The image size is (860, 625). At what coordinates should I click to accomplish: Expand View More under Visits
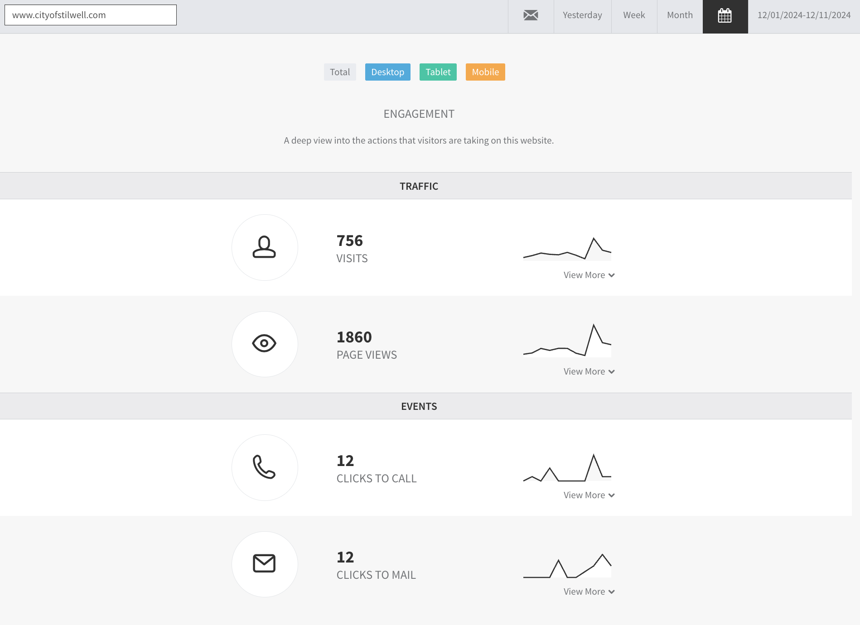click(x=589, y=275)
